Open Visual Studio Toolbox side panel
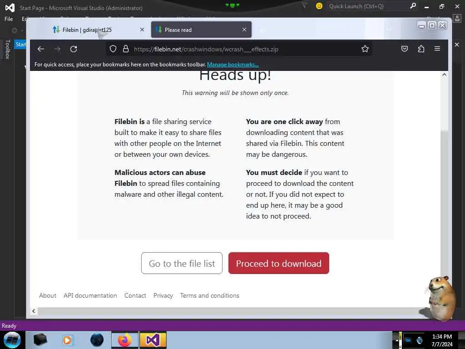This screenshot has width=465, height=349. click(8, 49)
